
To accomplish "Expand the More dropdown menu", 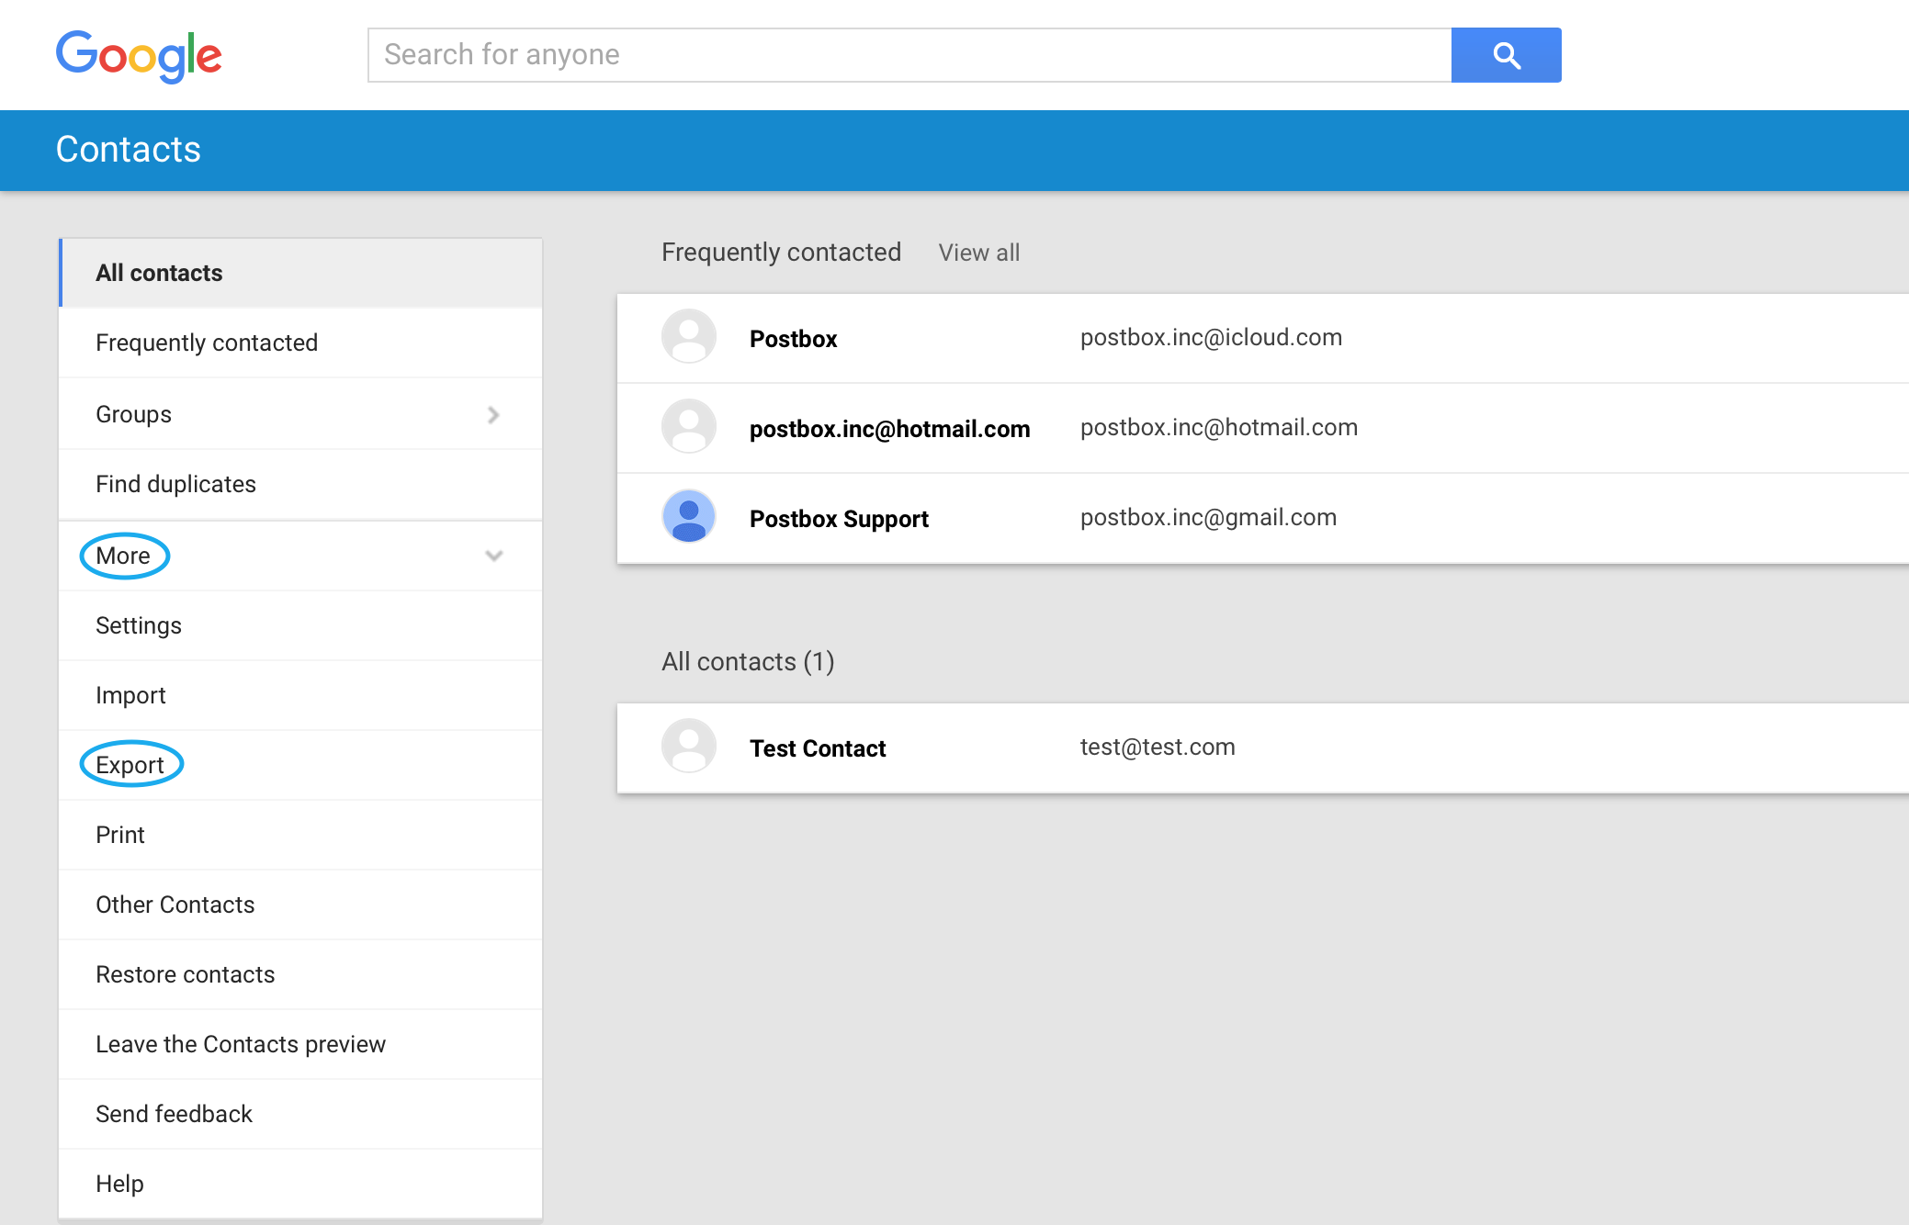I will (x=124, y=555).
